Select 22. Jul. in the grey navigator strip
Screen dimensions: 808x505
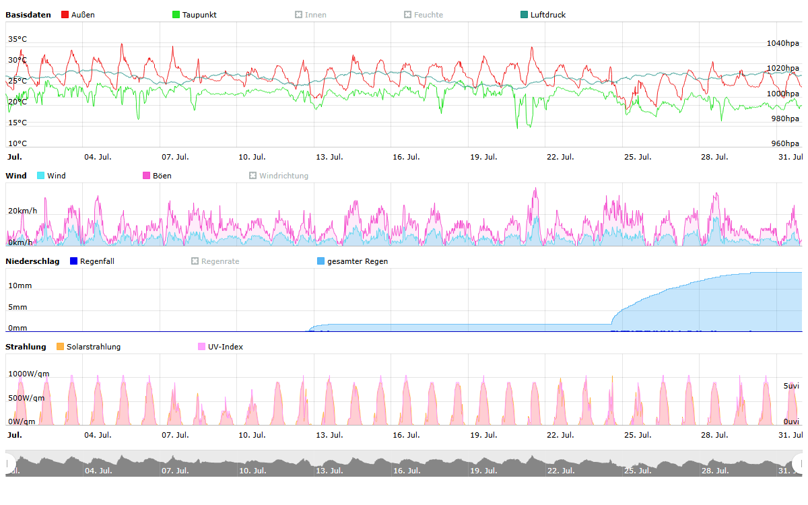click(560, 470)
